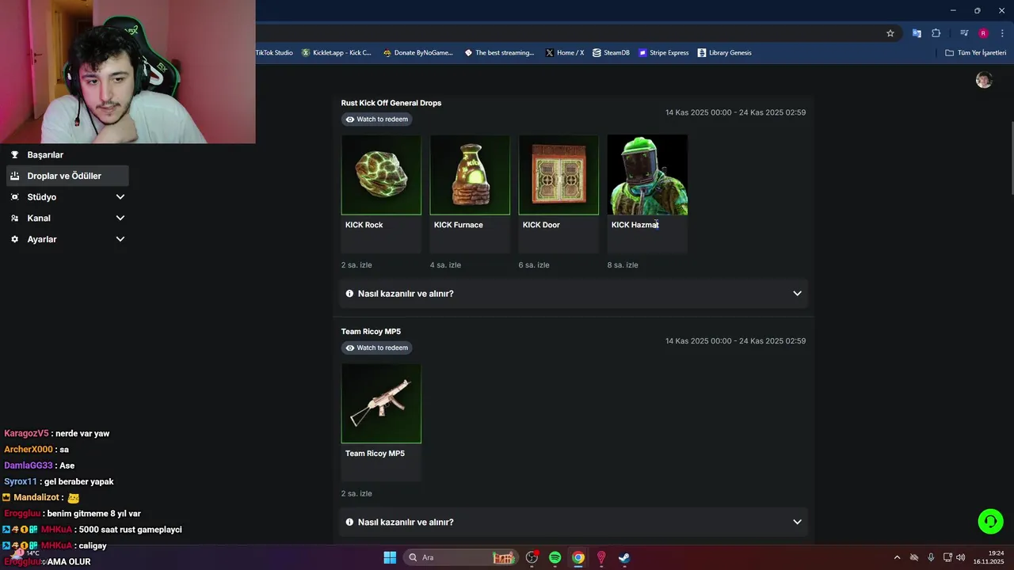Open the TikTok Studio bookmark

pyautogui.click(x=274, y=53)
